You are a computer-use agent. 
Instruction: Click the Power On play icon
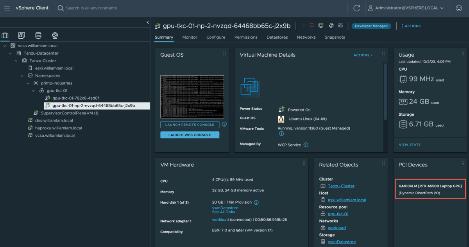pos(303,26)
